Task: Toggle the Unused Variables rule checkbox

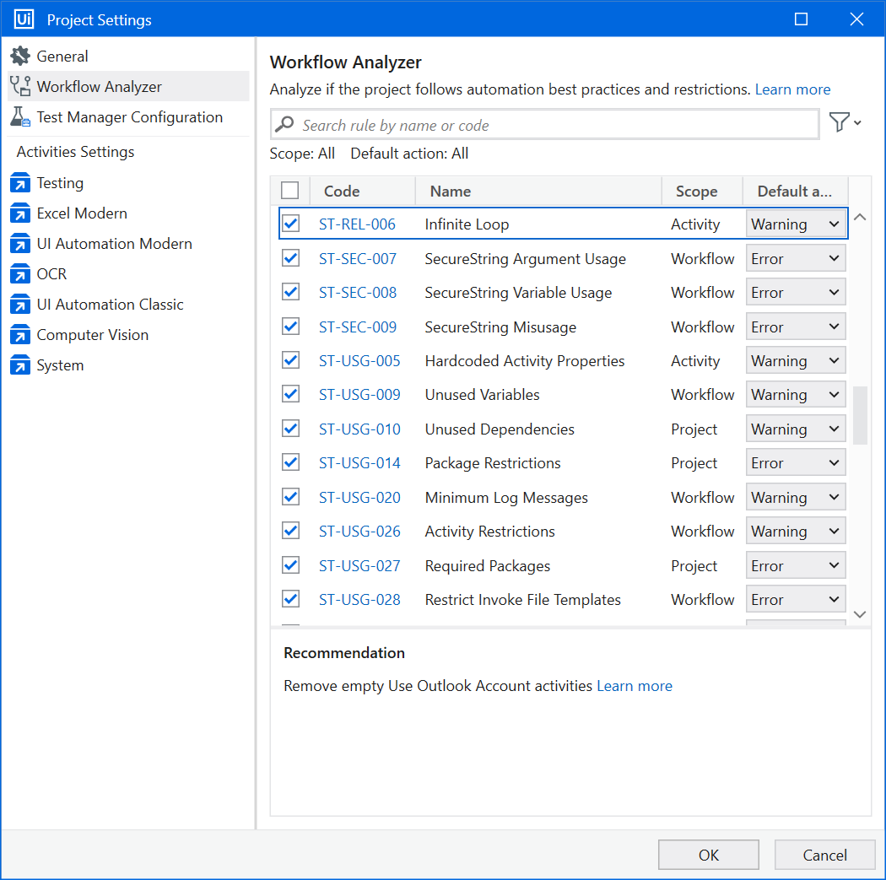Action: 290,394
